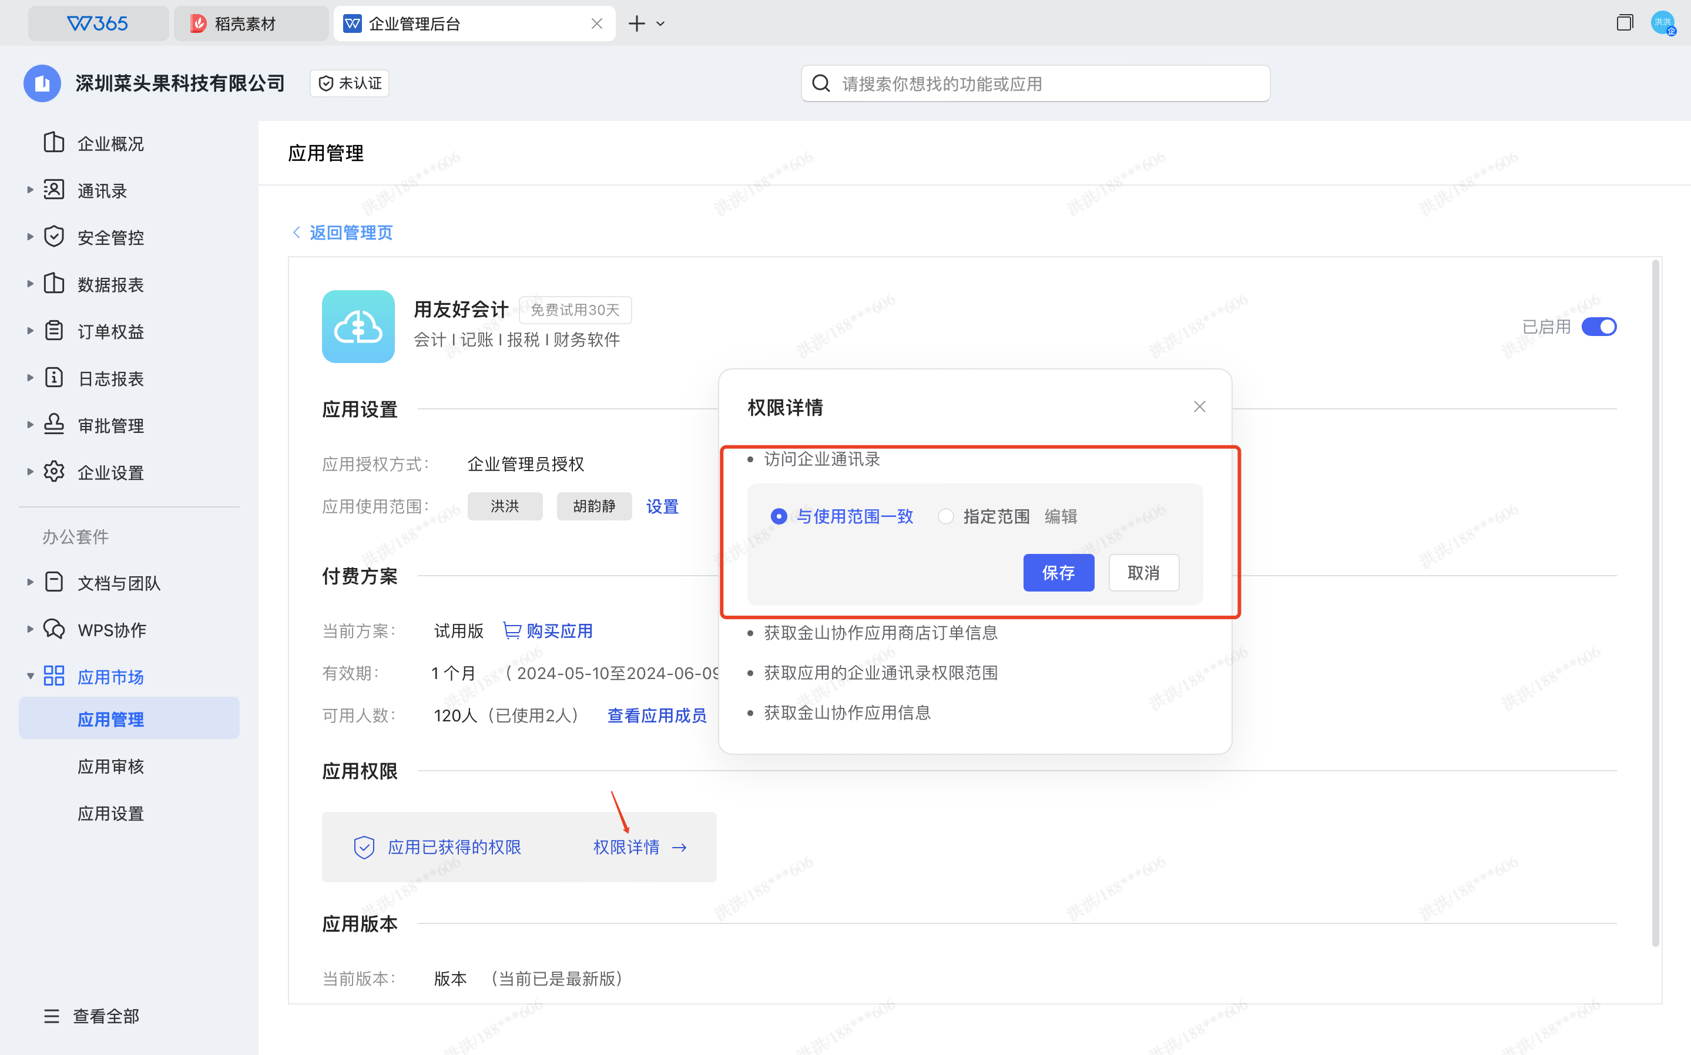The height and width of the screenshot is (1055, 1691).
Task: Click the 企业设置 gear icon
Action: point(53,472)
